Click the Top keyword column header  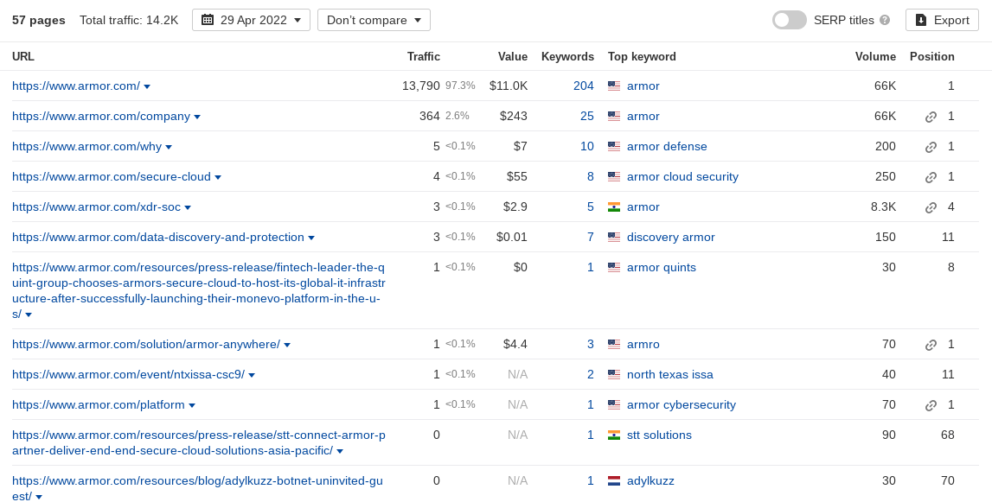(642, 57)
